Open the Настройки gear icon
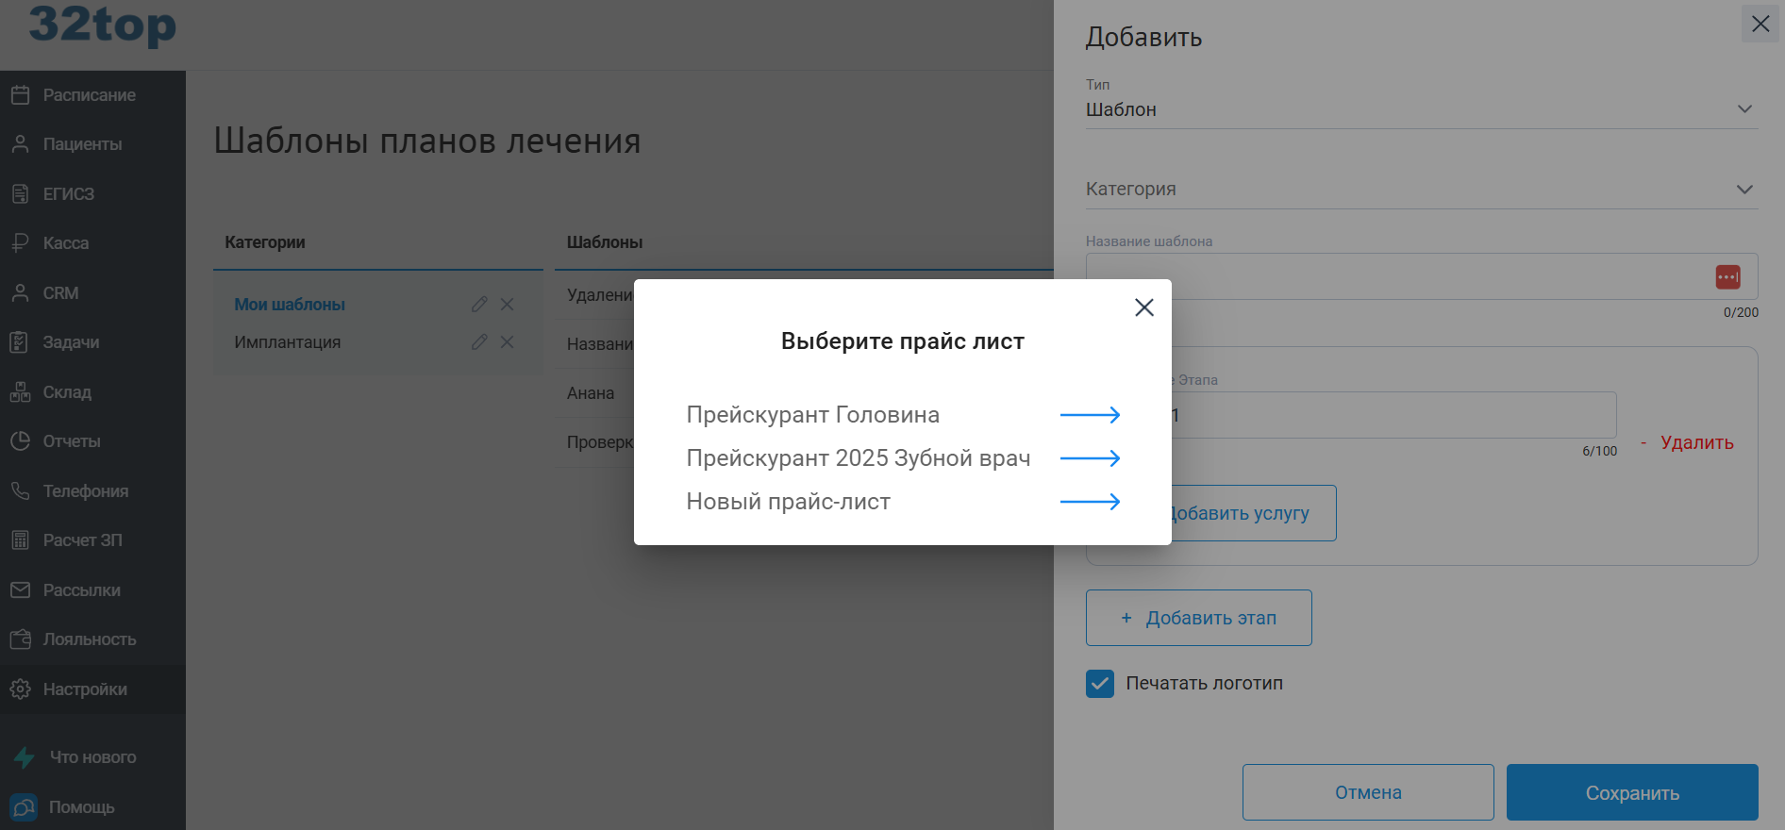The height and width of the screenshot is (830, 1785). [20, 689]
